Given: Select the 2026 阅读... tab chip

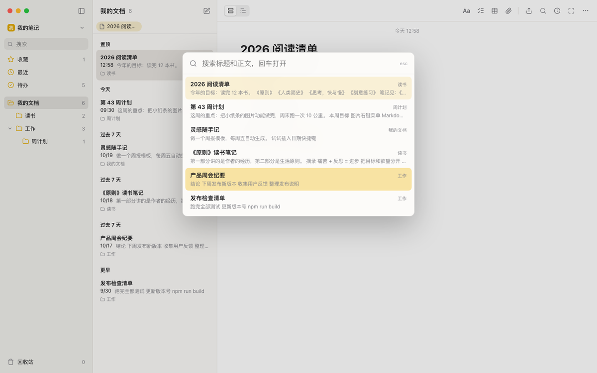Looking at the screenshot, I should [x=119, y=26].
